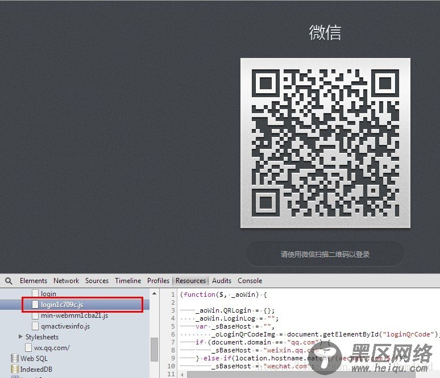The image size is (440, 378).
Task: Switch to the Console tab
Action: [x=250, y=281]
